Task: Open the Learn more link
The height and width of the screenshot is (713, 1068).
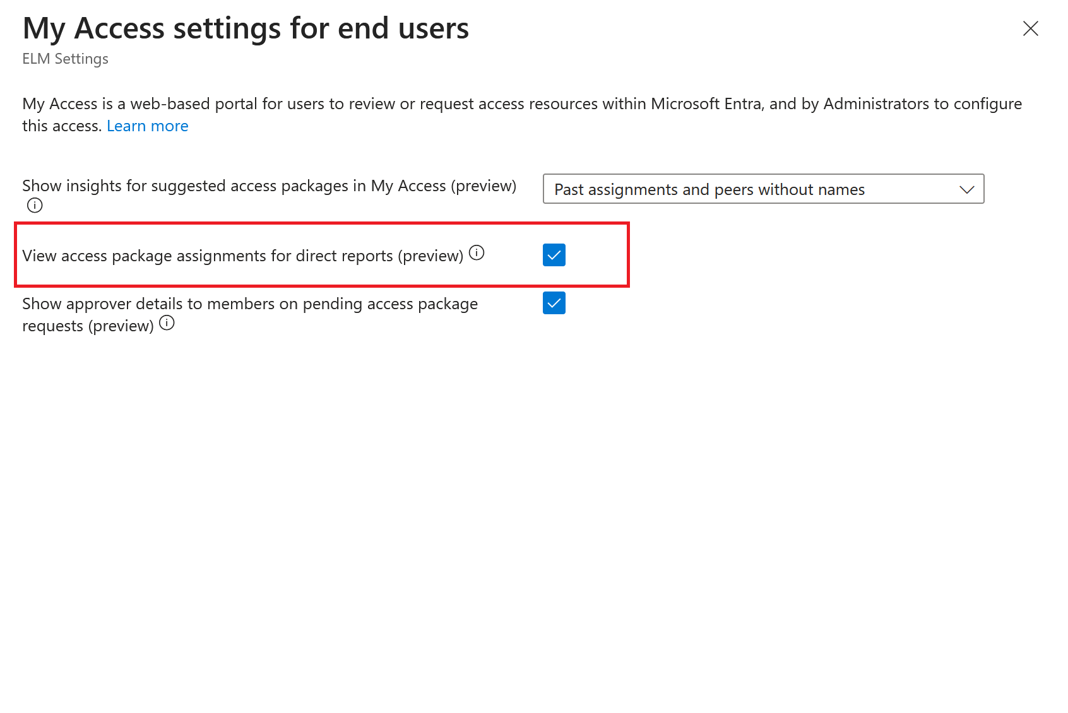Action: pyautogui.click(x=147, y=126)
